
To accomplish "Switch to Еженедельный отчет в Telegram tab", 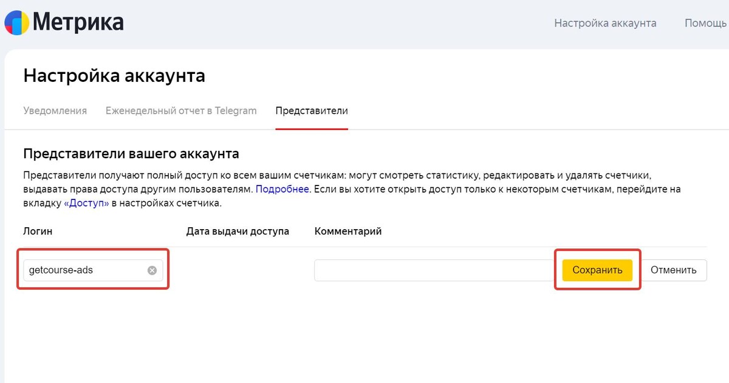I will point(181,111).
